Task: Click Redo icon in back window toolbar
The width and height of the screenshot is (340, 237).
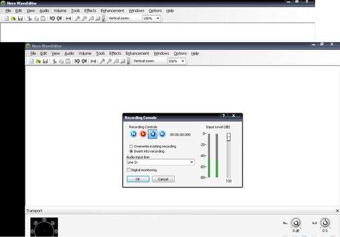Action: click(59, 19)
